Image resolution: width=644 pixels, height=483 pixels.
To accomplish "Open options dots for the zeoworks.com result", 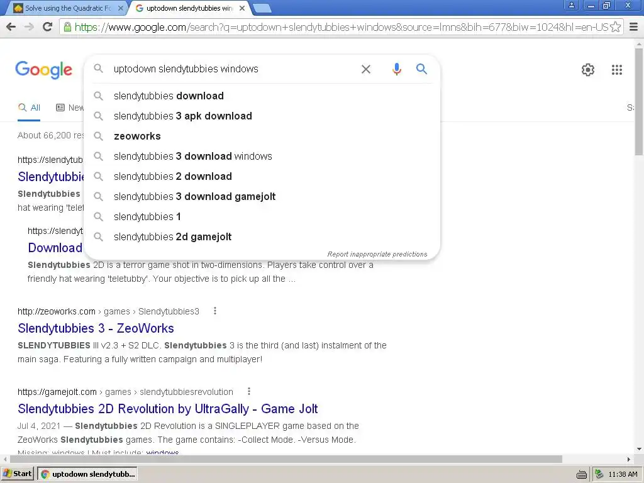I will coord(215,311).
